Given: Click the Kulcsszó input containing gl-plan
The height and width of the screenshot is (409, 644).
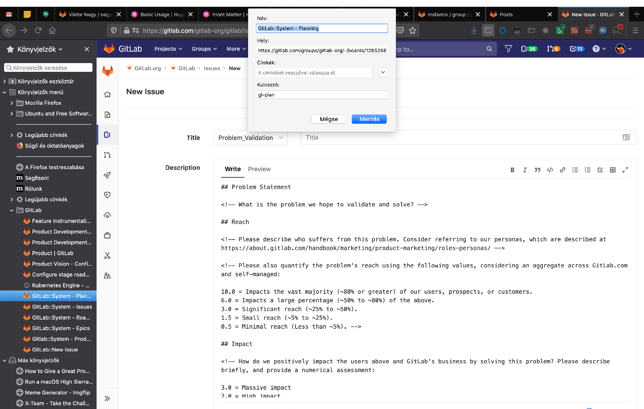Looking at the screenshot, I should (322, 95).
